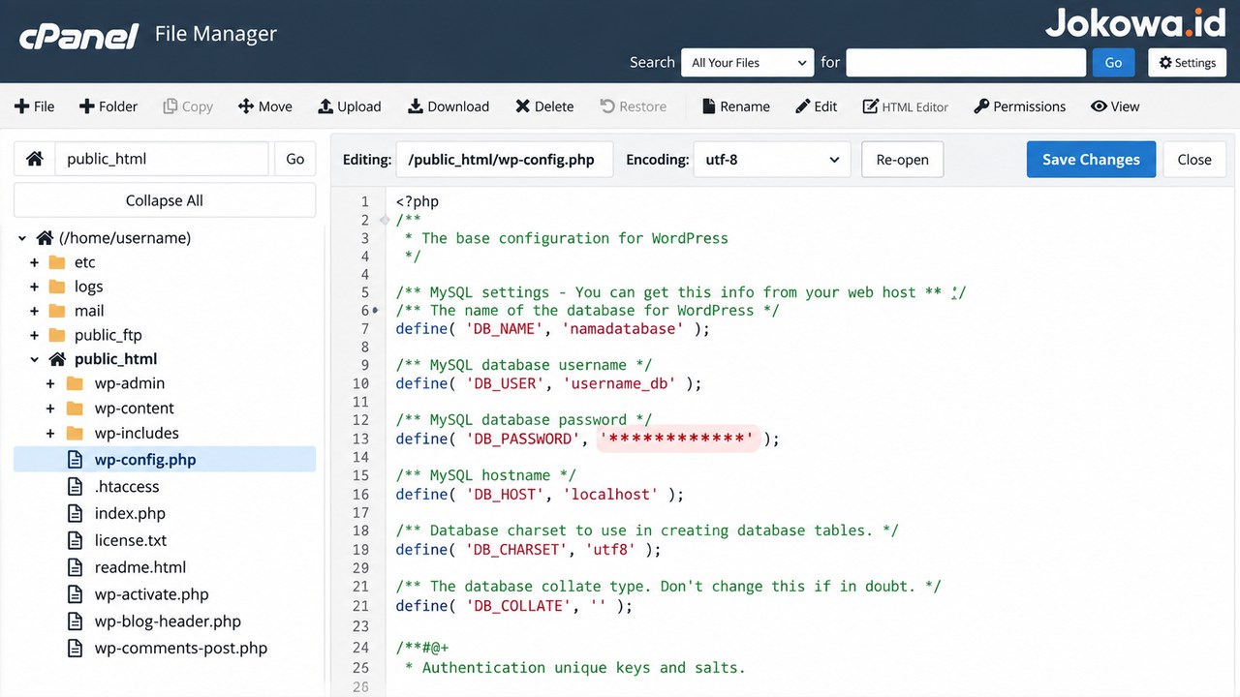The width and height of the screenshot is (1240, 697).
Task: Select the wp-config.php file in the tree
Action: coord(165,460)
